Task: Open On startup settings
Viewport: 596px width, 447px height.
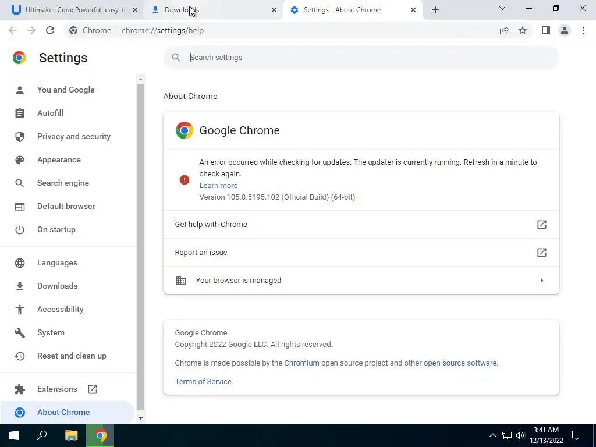Action: tap(56, 229)
